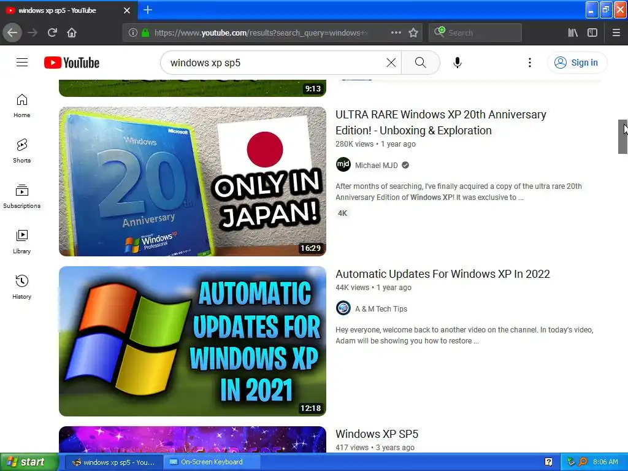628x471 pixels.
Task: Click the '4K' quality badge
Action: tap(342, 213)
